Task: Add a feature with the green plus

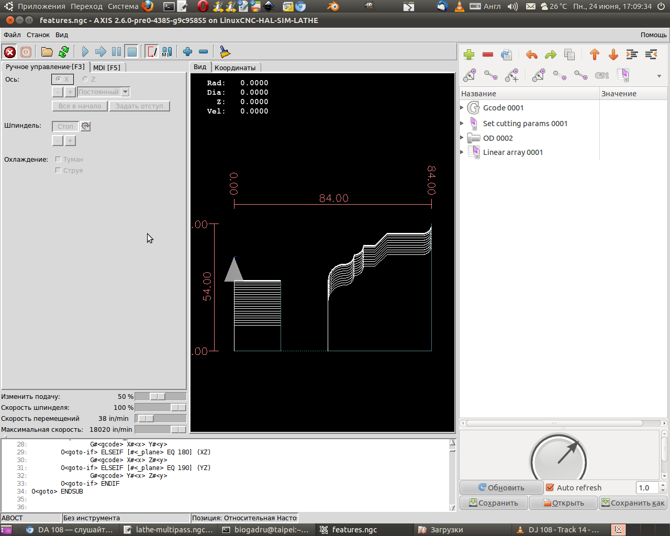Action: [469, 54]
